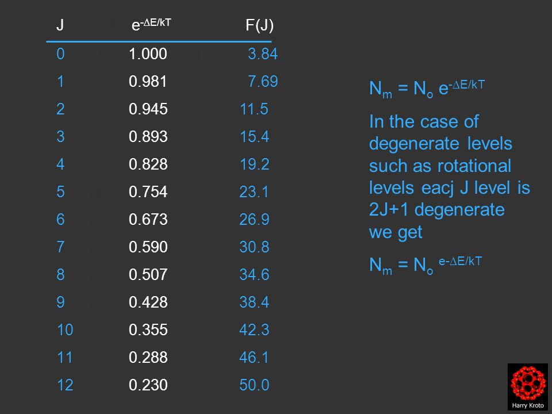This screenshot has height=414, width=552.
Task: Click the value 1.000 in row 0
Action: click(x=148, y=54)
